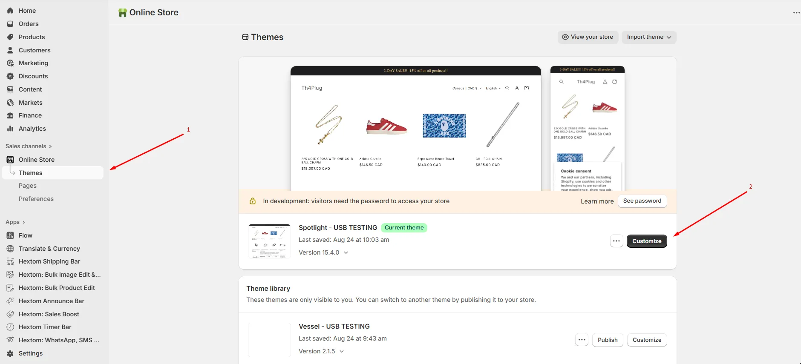Viewport: 801px width, 364px height.
Task: Open the Analytics bar chart icon
Action: pyautogui.click(x=10, y=129)
